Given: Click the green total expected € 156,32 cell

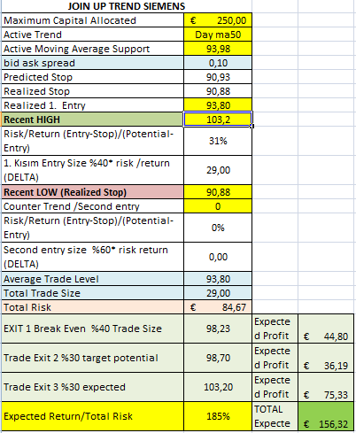Looking at the screenshot, I should 326,416.
